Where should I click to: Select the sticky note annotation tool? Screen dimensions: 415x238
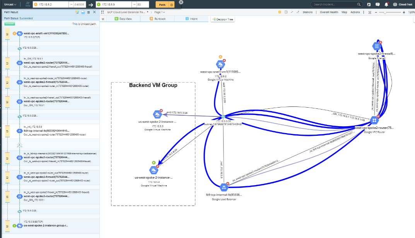[x=280, y=12]
